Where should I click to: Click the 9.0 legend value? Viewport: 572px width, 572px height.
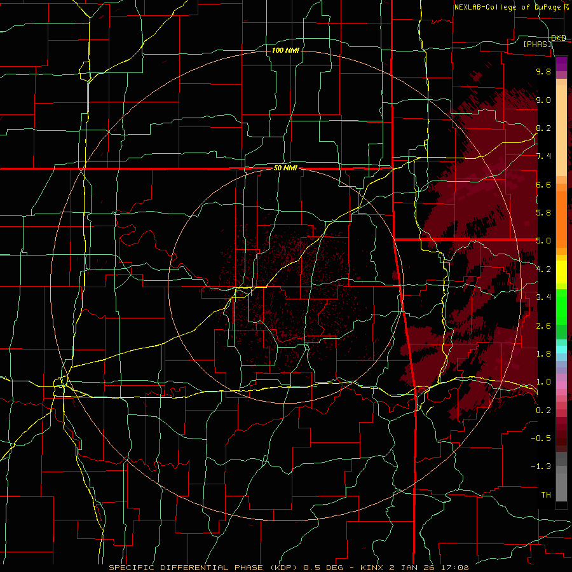[x=543, y=100]
